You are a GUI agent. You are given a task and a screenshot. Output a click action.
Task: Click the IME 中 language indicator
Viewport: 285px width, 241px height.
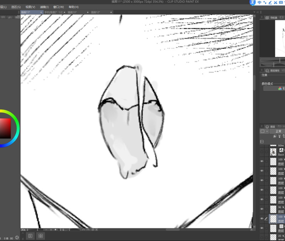point(260,2)
